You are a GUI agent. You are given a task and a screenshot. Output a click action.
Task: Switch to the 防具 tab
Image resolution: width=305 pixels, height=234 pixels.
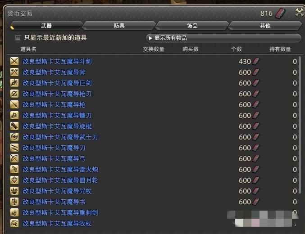(x=119, y=26)
